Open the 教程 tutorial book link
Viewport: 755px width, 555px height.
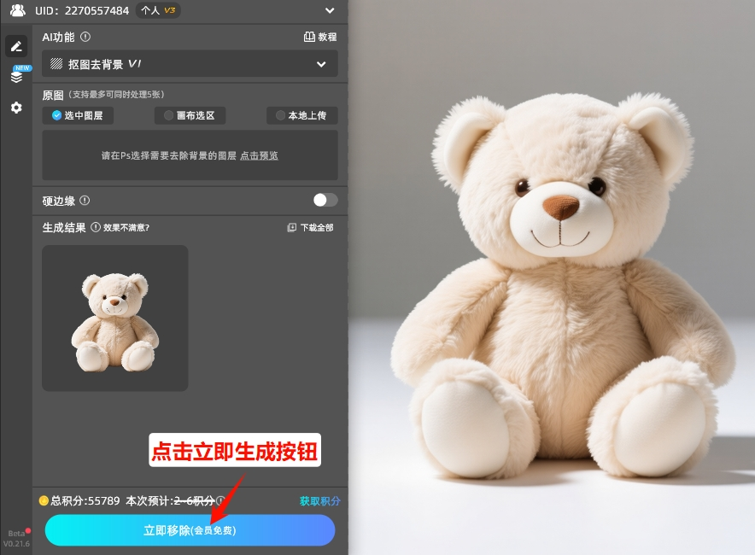tap(320, 37)
